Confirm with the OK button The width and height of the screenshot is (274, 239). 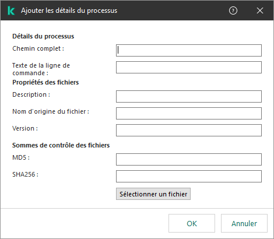[x=192, y=223]
